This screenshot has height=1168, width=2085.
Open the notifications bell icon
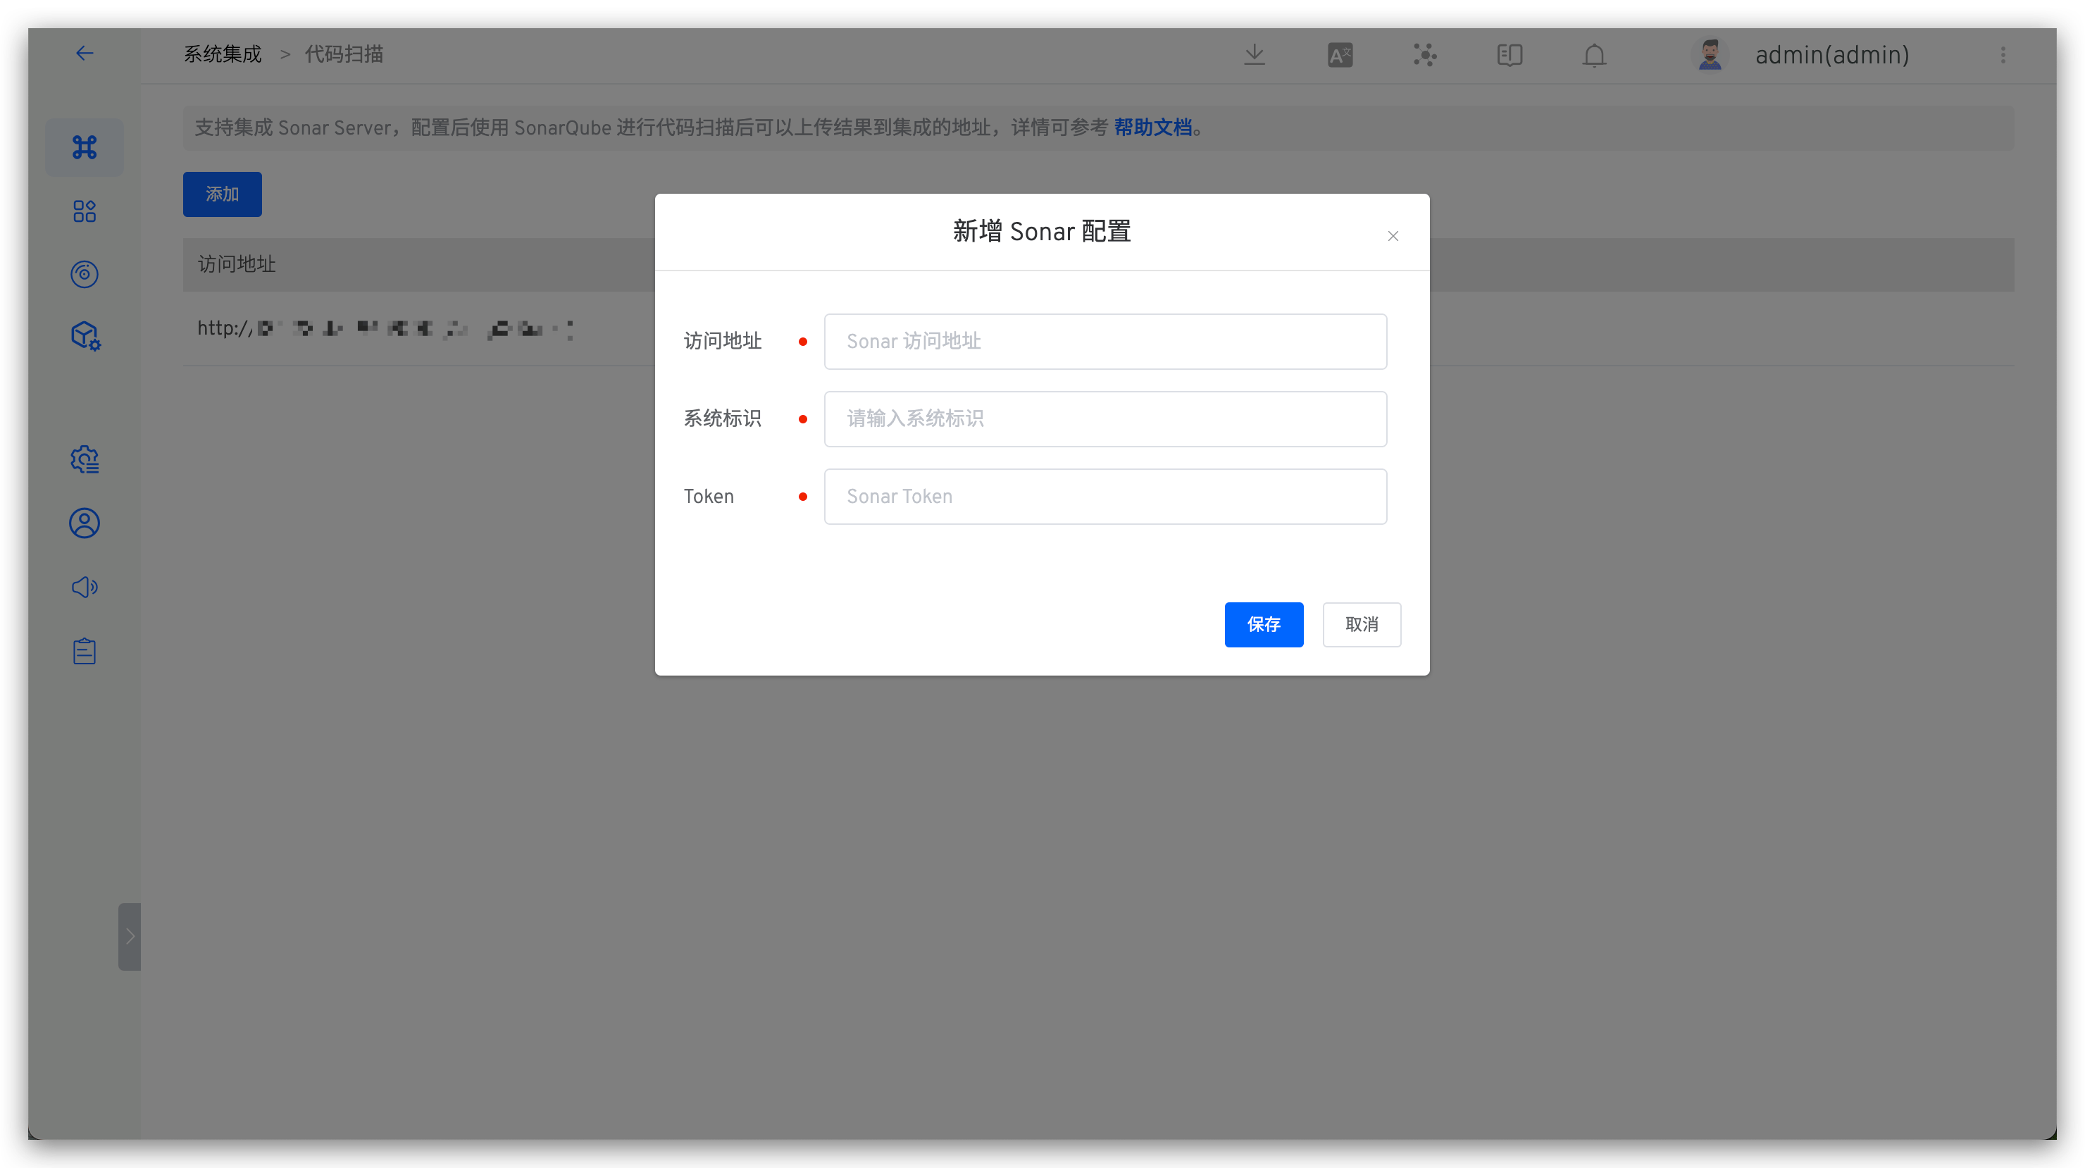point(1594,55)
